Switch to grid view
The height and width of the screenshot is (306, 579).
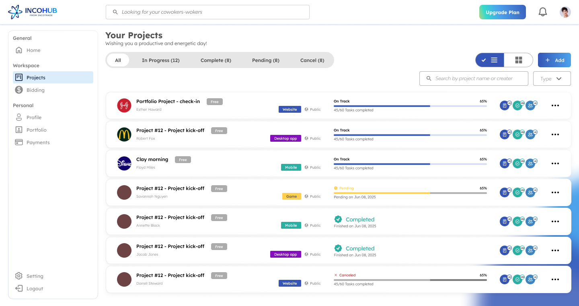tap(519, 60)
